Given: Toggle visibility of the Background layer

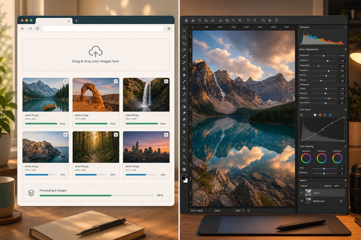Looking at the screenshot, I should coord(301,201).
